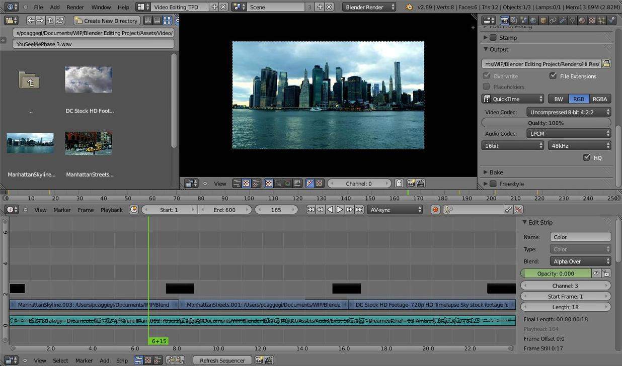Click the parent directory folder icon
The image size is (622, 366).
coord(30,80)
